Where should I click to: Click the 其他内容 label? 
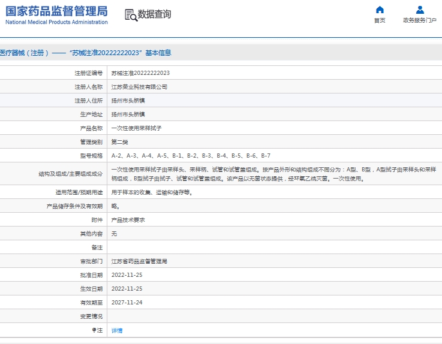[91, 234]
